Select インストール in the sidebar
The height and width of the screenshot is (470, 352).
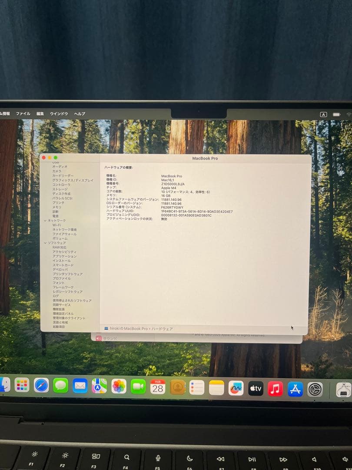(x=62, y=261)
